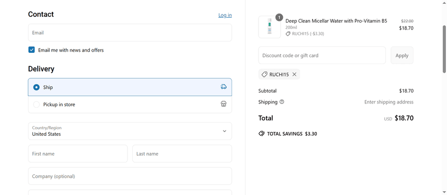This screenshot has width=447, height=195.
Task: Click the Enter shipping address text
Action: click(389, 102)
